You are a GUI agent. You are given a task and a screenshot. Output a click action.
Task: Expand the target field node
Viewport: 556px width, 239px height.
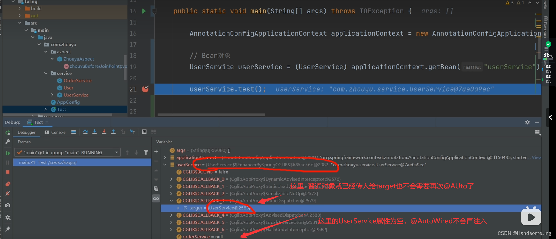178,208
